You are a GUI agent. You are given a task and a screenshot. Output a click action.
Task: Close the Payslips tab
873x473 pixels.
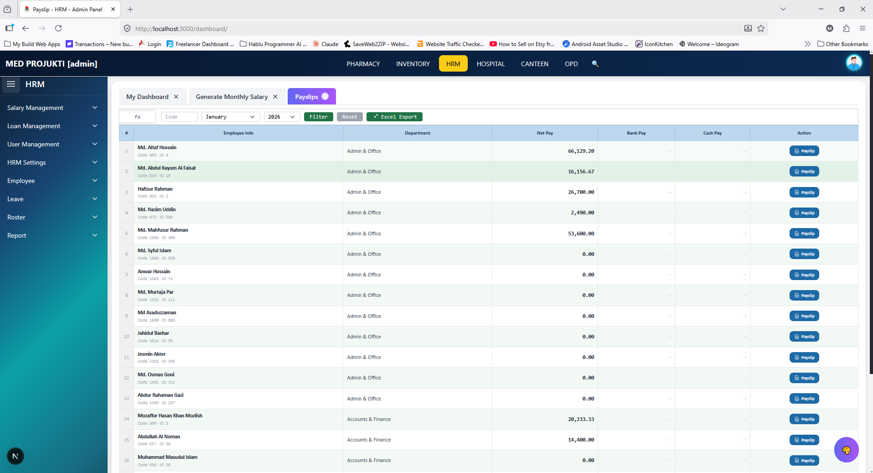[x=325, y=96]
